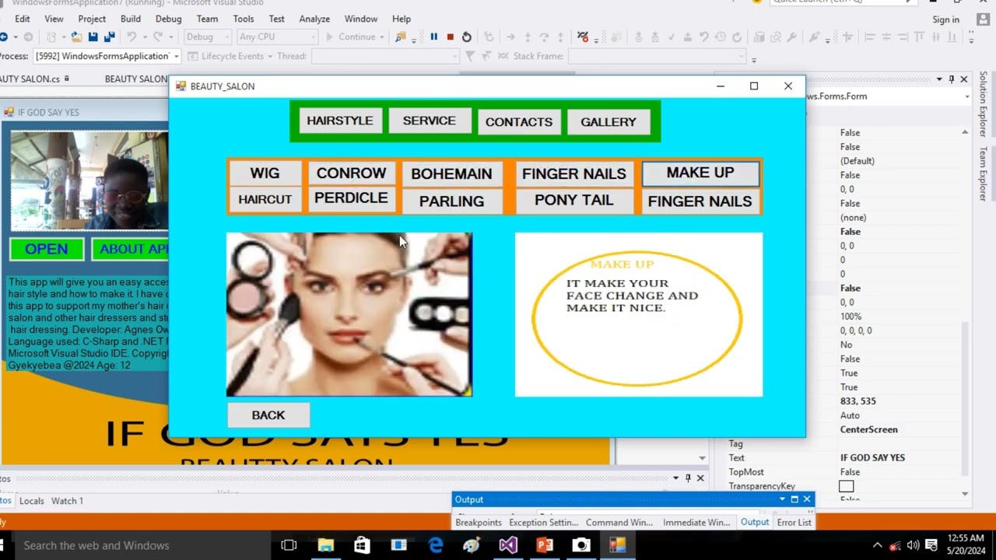The width and height of the screenshot is (996, 560).
Task: Select the CenterScreen property value
Action: click(868, 429)
